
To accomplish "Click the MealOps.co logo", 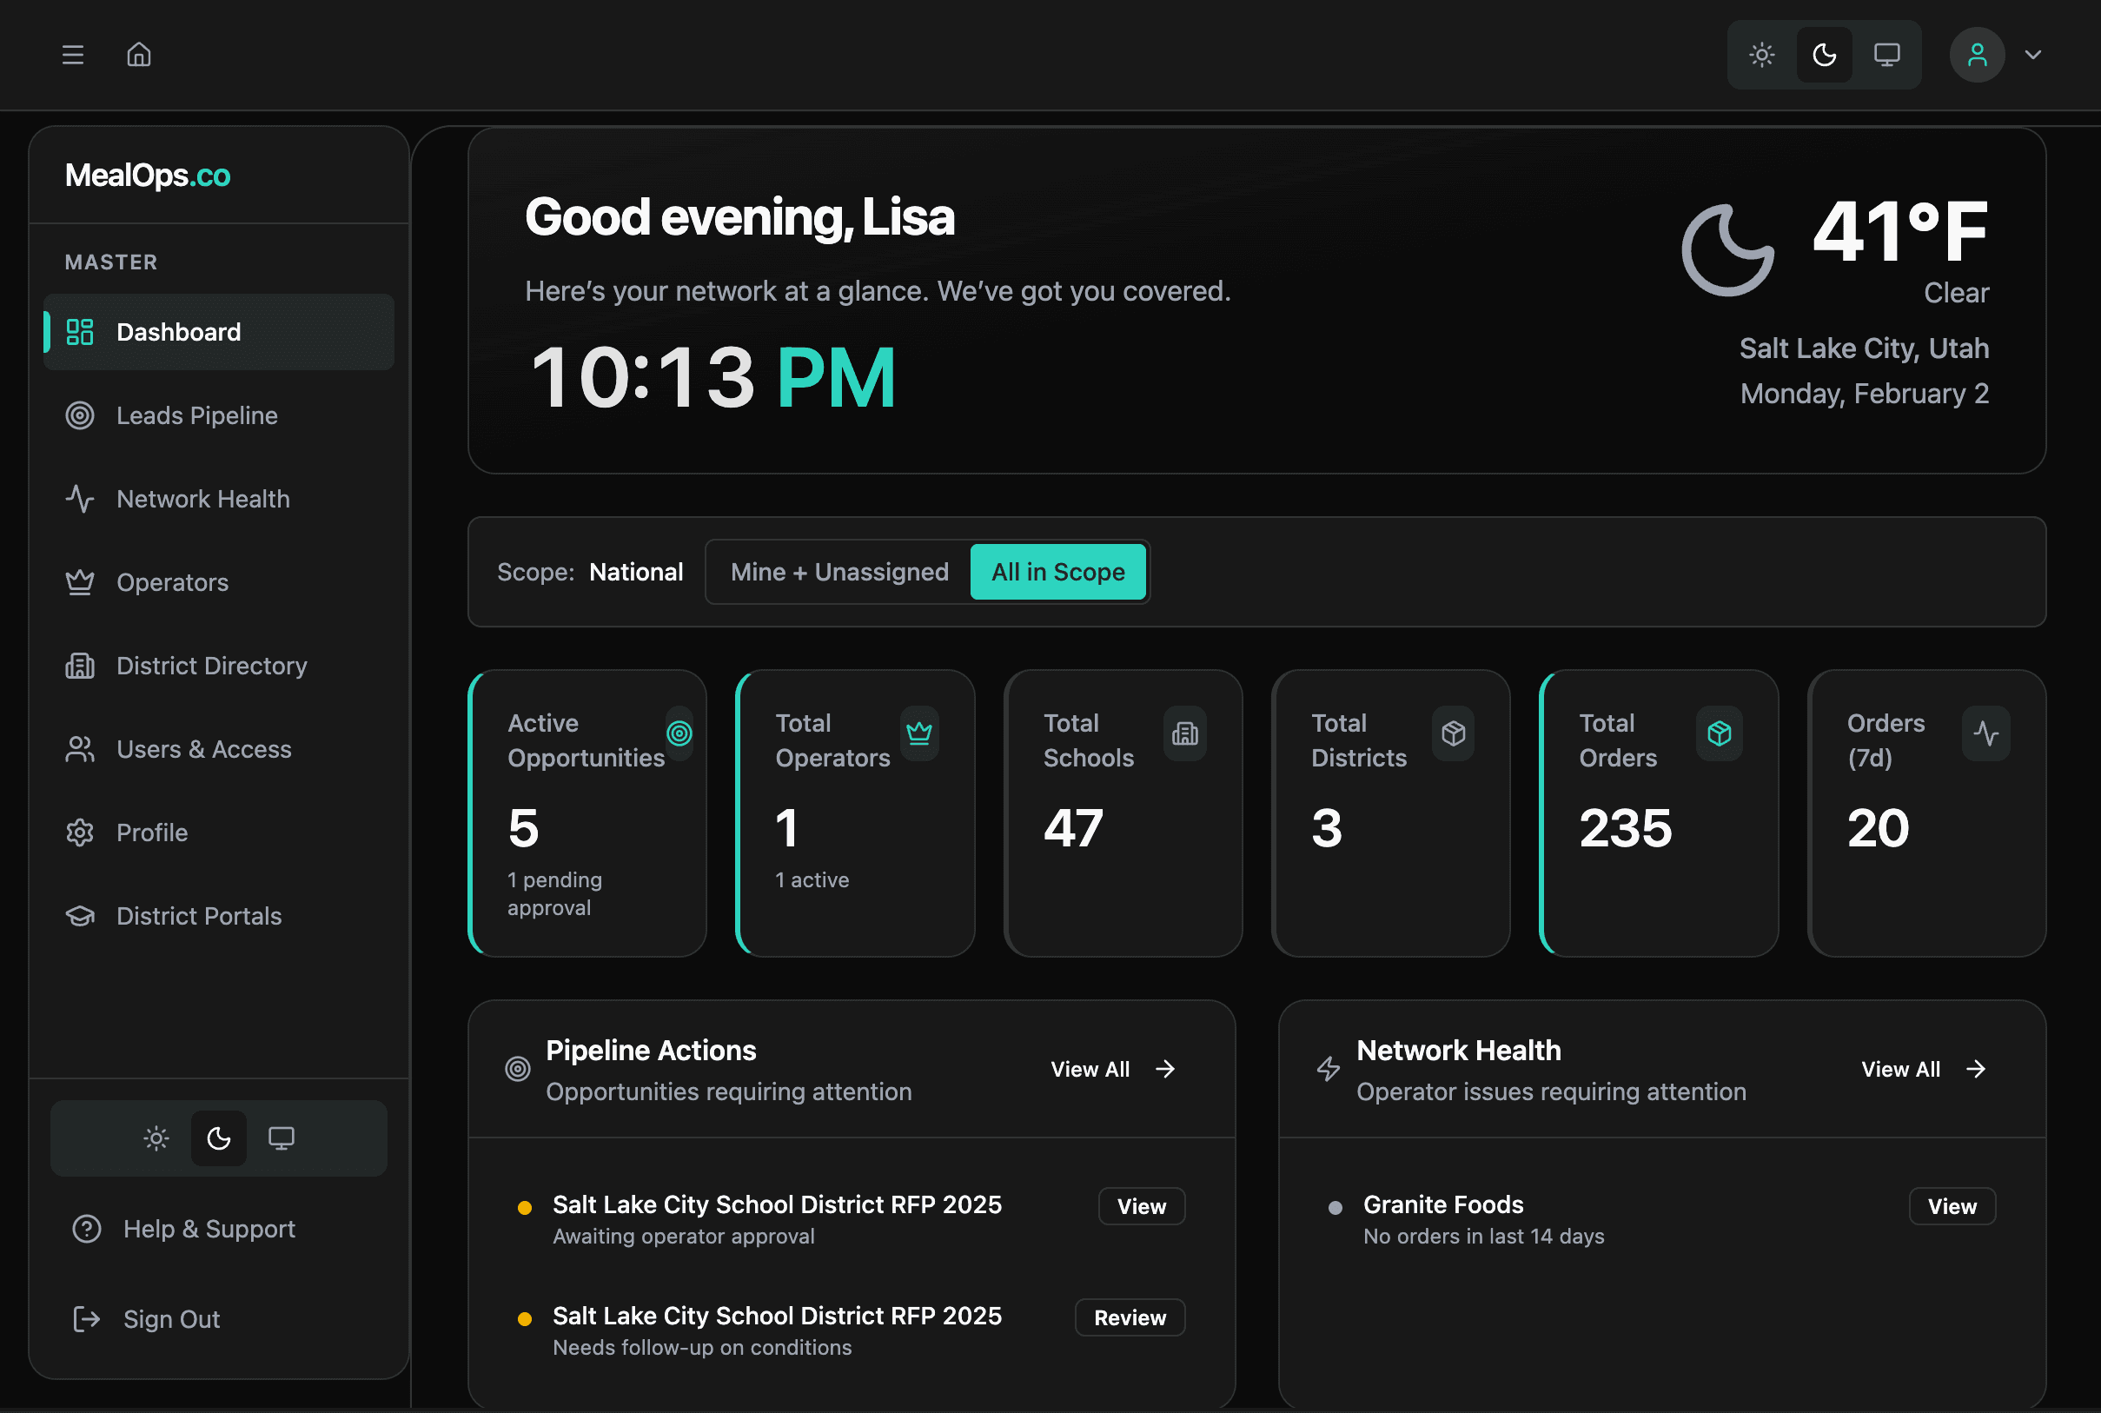I will 147,175.
